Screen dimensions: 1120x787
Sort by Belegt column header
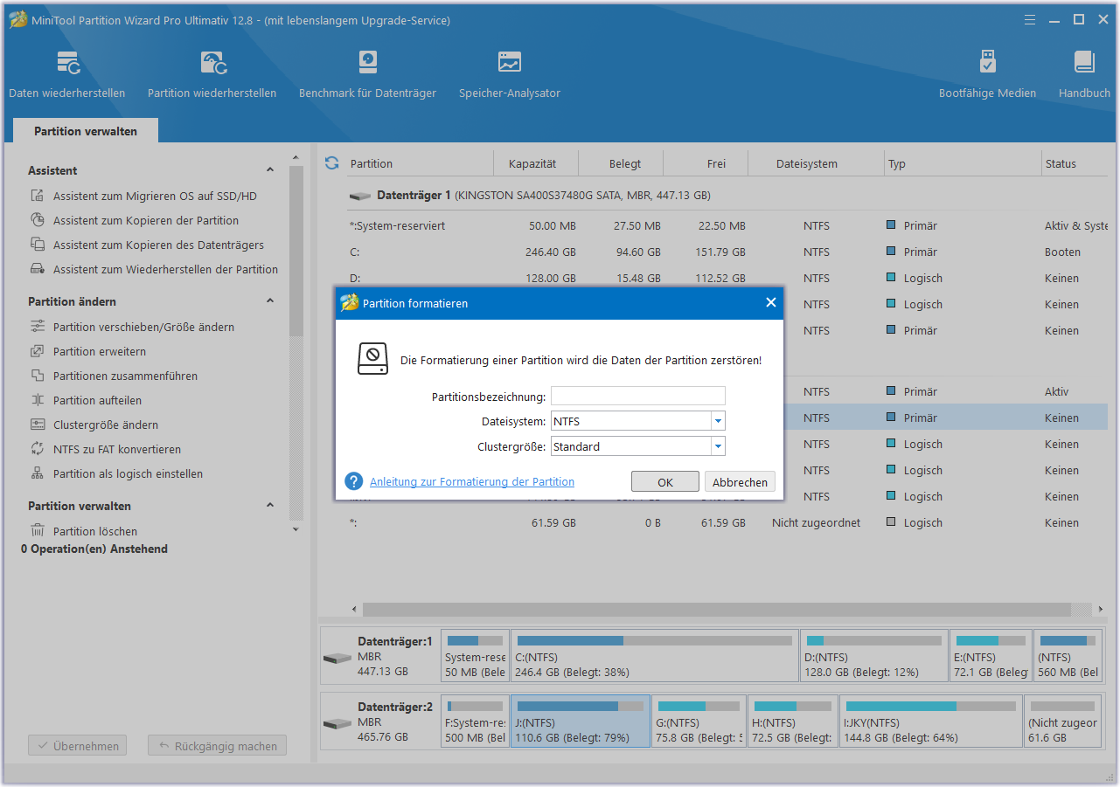coord(625,163)
